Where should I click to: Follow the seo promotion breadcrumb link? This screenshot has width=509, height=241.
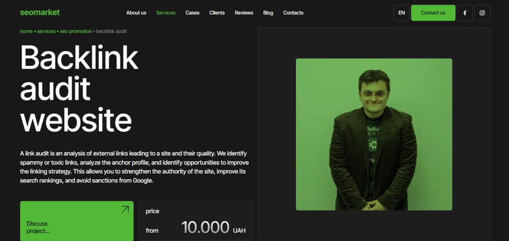click(76, 31)
